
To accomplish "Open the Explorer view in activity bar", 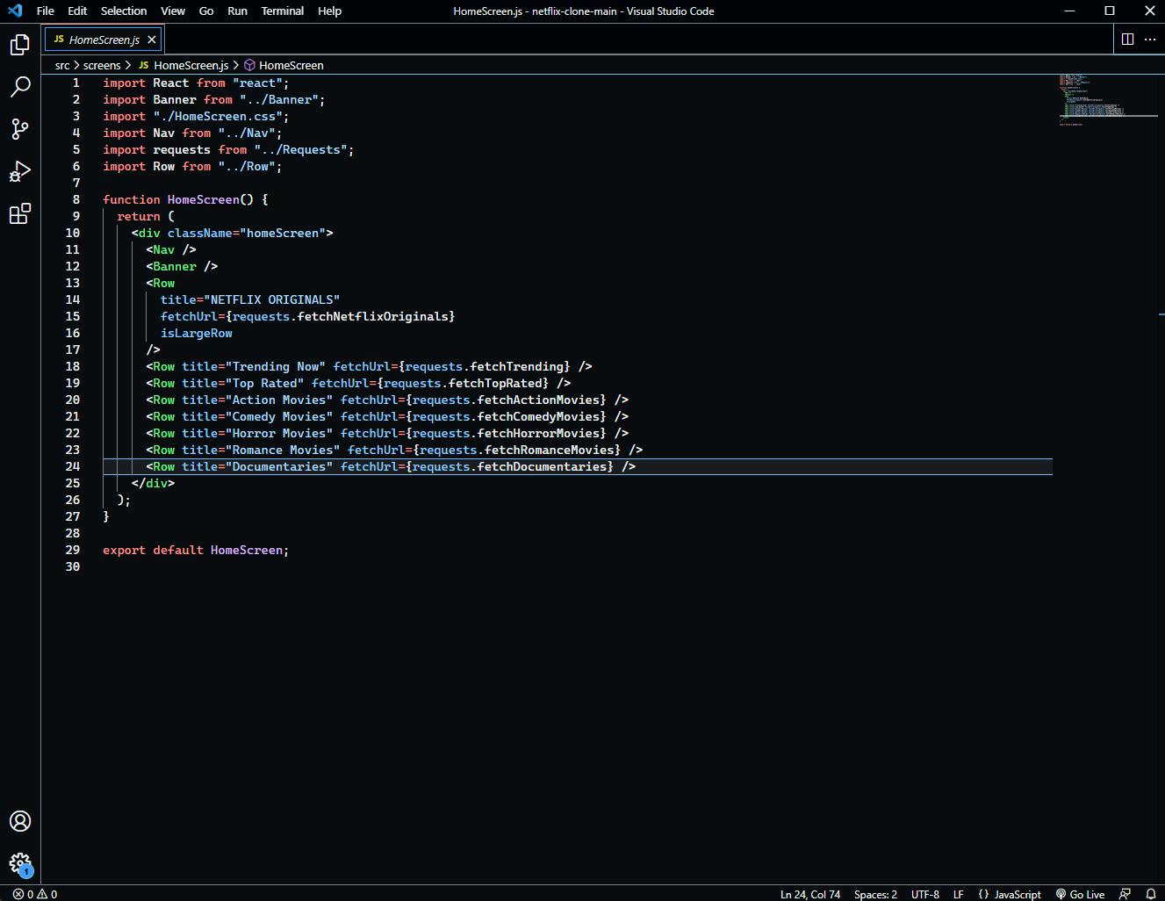I will tap(20, 45).
